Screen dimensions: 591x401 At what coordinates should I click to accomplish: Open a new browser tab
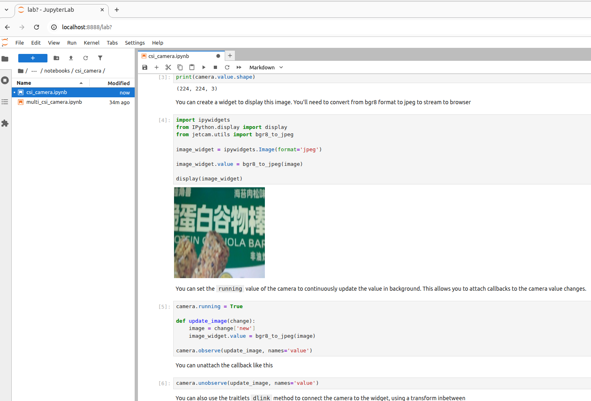117,10
